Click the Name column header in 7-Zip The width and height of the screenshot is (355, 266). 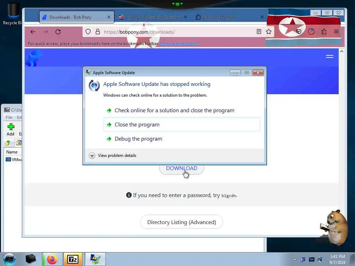click(13, 152)
